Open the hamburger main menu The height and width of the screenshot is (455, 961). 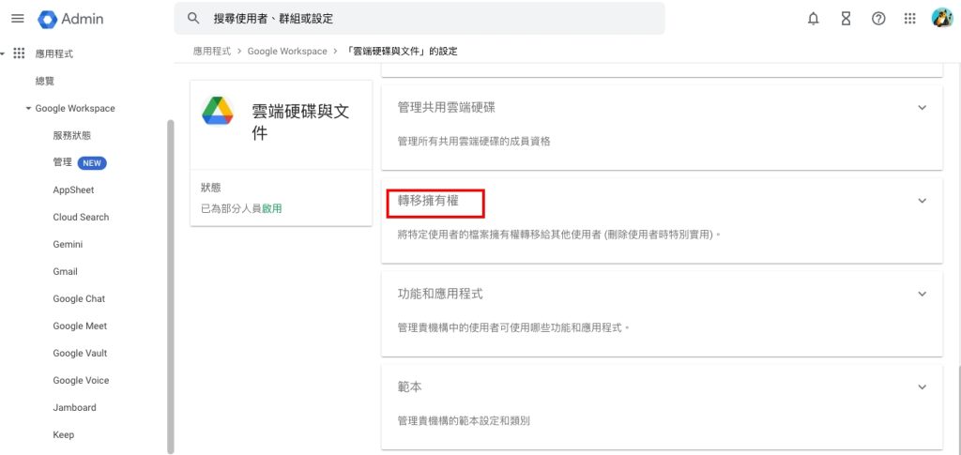(x=18, y=19)
